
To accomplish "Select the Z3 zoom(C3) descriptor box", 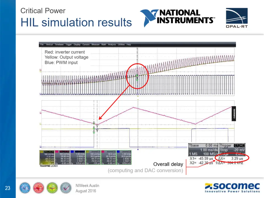I will 124,157.
